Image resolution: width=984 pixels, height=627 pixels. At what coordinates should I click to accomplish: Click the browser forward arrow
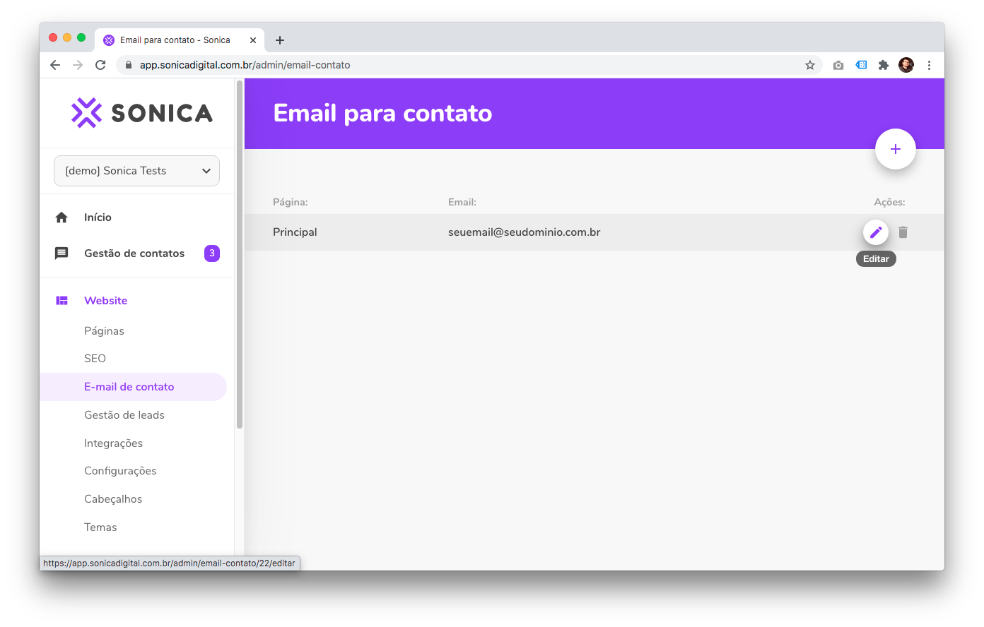coord(78,65)
